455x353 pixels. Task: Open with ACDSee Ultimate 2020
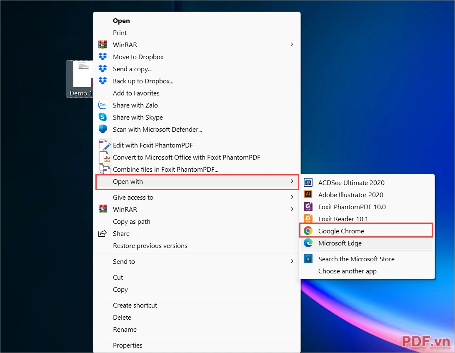[x=367, y=183]
